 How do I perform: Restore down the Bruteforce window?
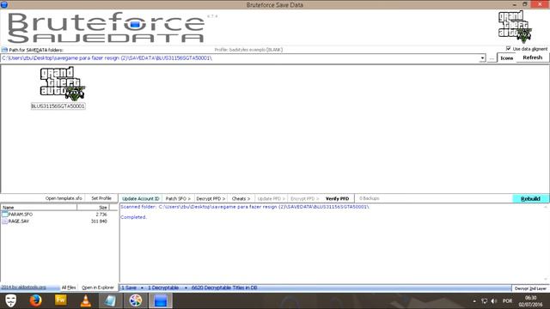525,4
